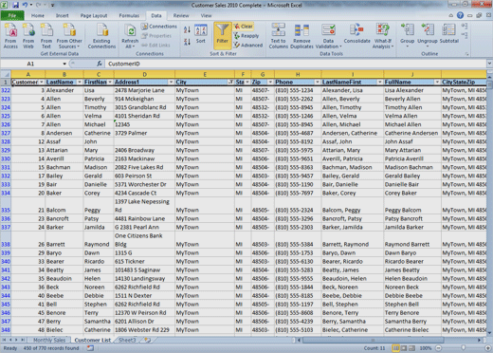493x353 pixels.
Task: Import data From Web
Action: (x=28, y=36)
